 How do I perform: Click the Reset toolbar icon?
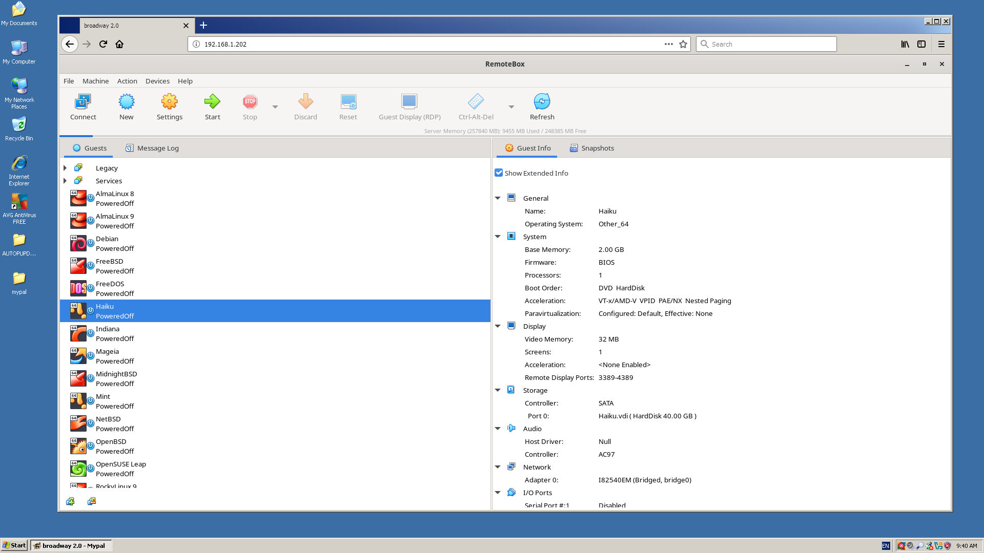tap(348, 107)
